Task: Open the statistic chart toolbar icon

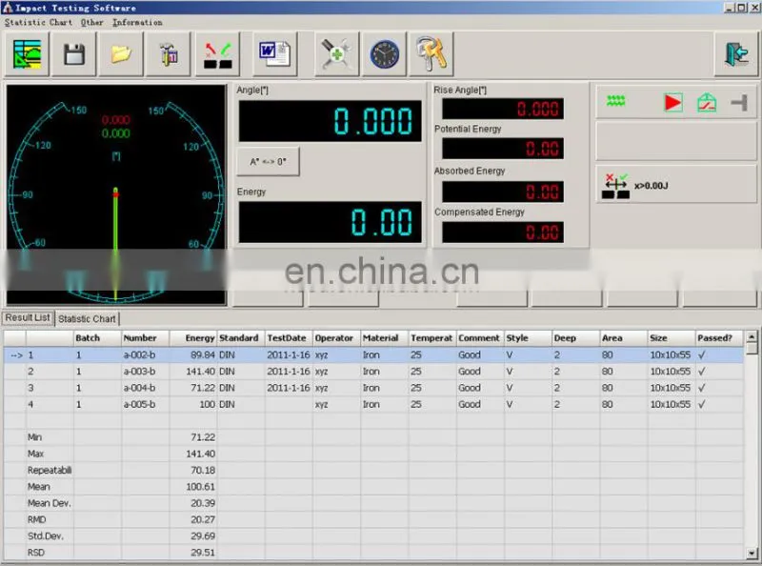Action: pyautogui.click(x=27, y=54)
